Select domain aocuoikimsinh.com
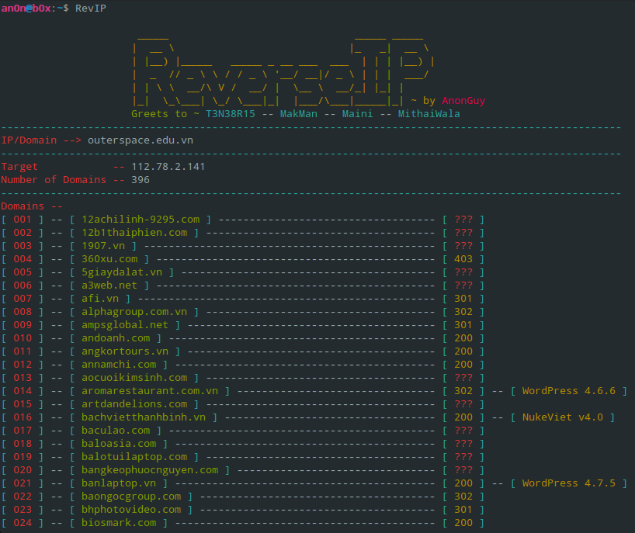Image resolution: width=635 pixels, height=533 pixels. [x=134, y=378]
